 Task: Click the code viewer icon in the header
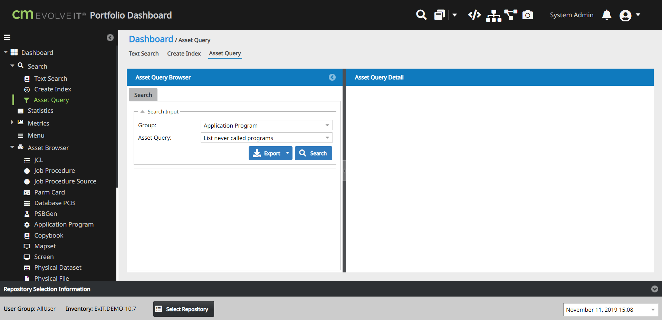474,15
